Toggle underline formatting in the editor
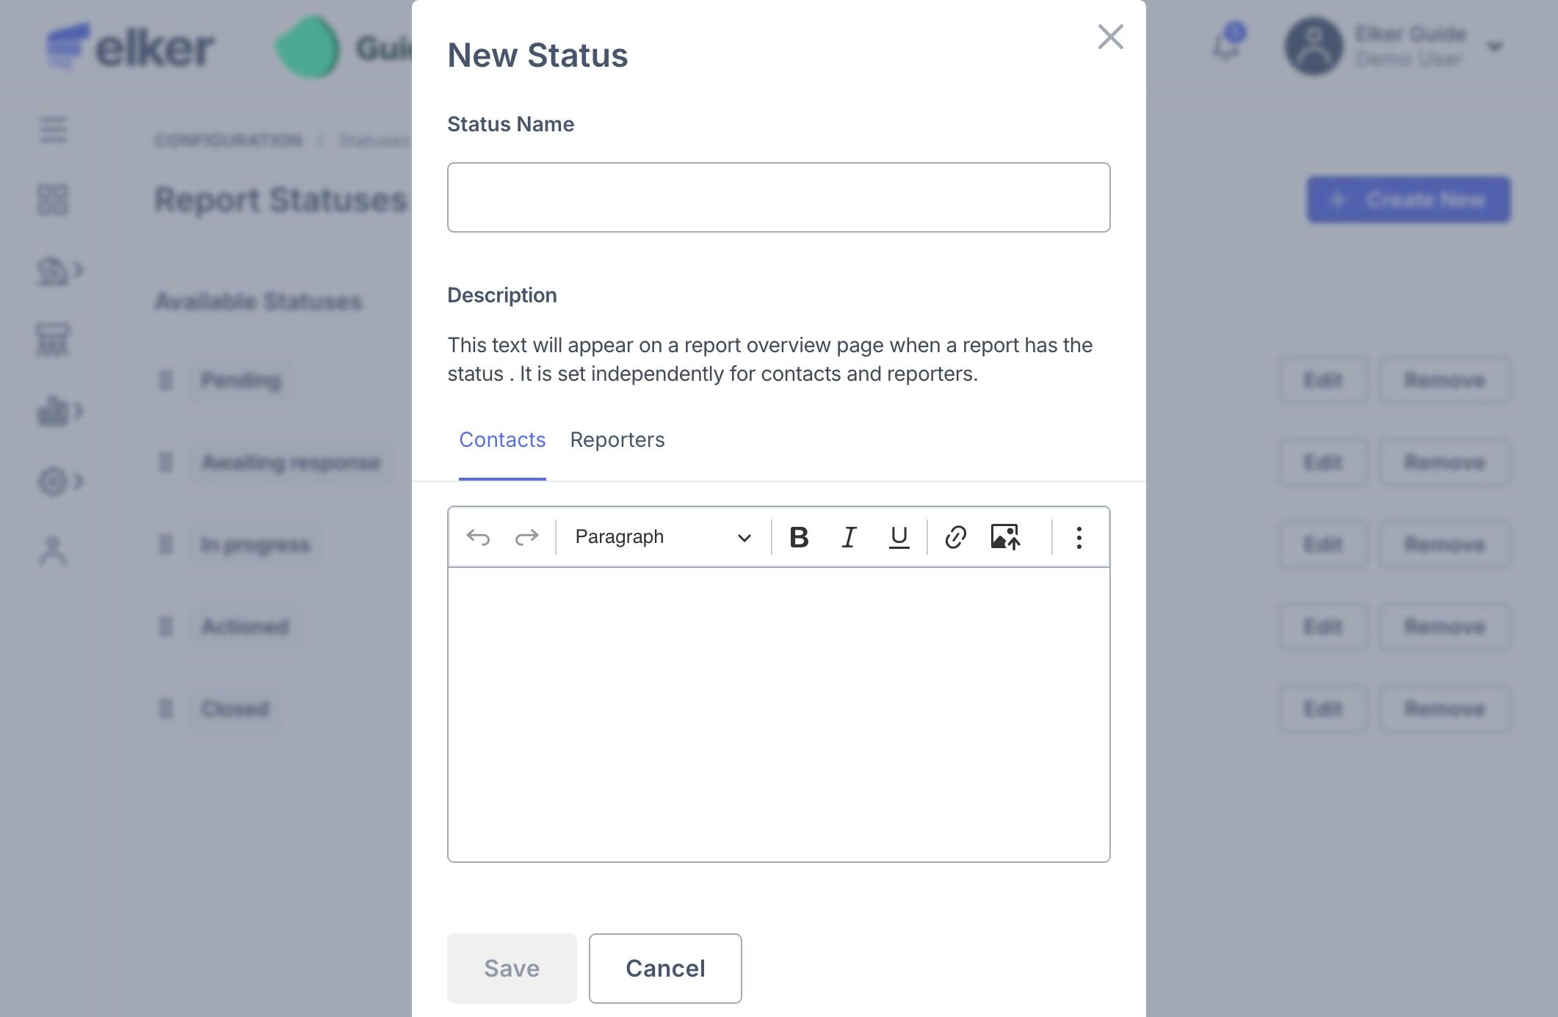 coord(899,538)
